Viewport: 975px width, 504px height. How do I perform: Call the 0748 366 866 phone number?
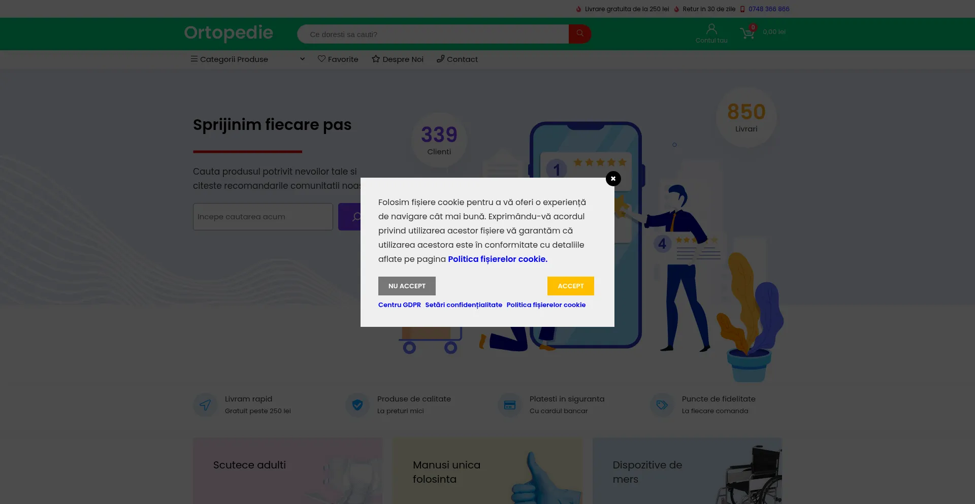pyautogui.click(x=769, y=9)
